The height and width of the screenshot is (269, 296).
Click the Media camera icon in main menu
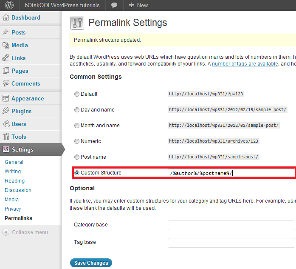(6, 45)
